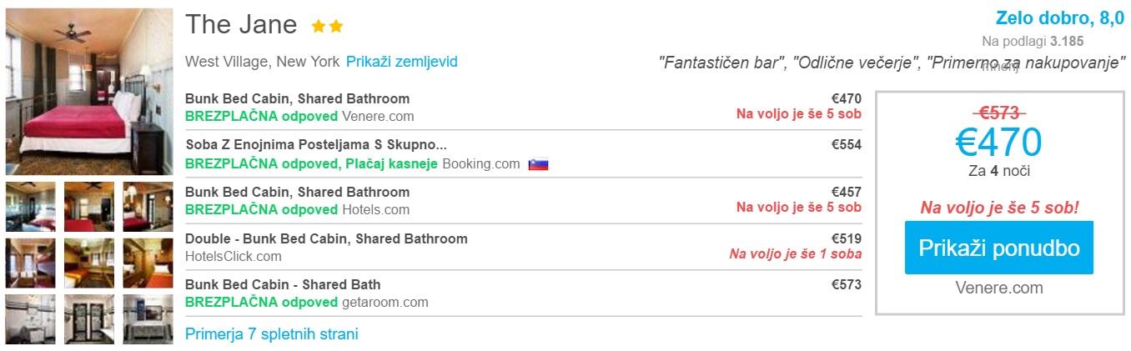Open the last thumbnail in bottom row
Image resolution: width=1131 pixels, height=351 pixels.
(x=147, y=319)
